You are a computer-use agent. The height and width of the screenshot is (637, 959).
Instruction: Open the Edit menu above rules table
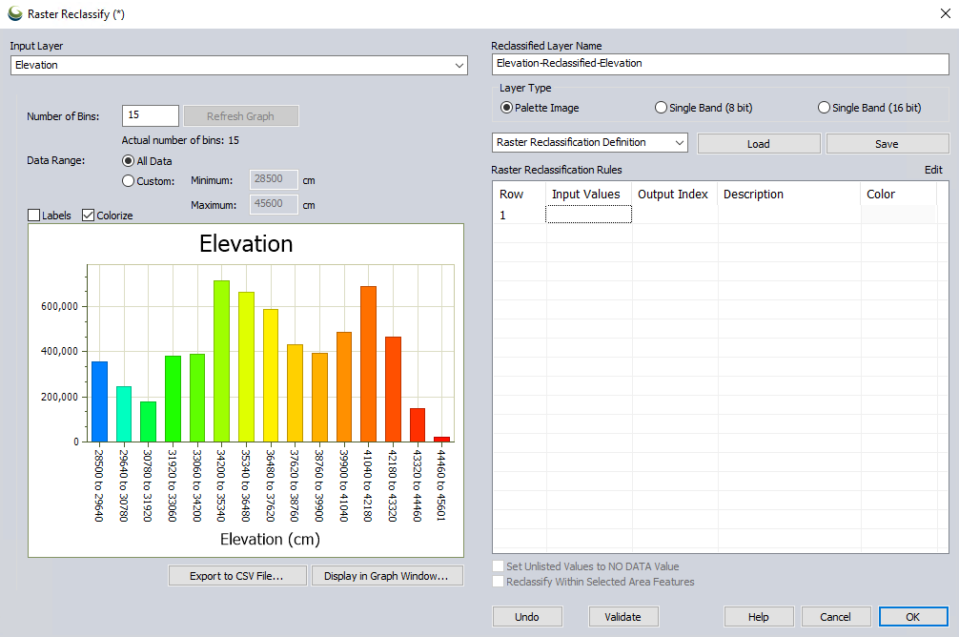pos(933,170)
